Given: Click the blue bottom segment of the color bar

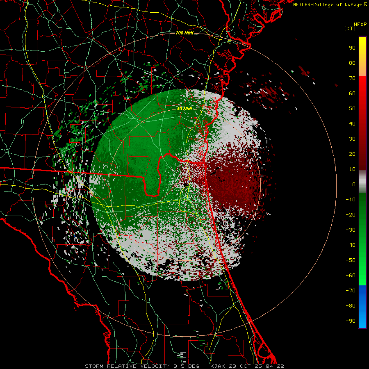Looking at the screenshot, I should 362,307.
